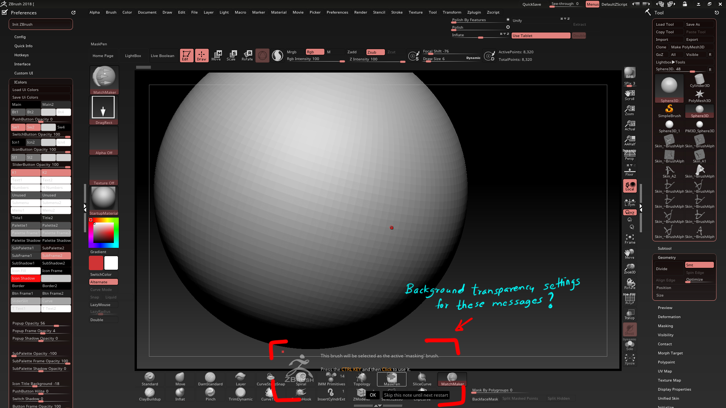Screen dimensions: 726x408
Task: Expand the Hotkeys preferences section
Action: click(22, 55)
